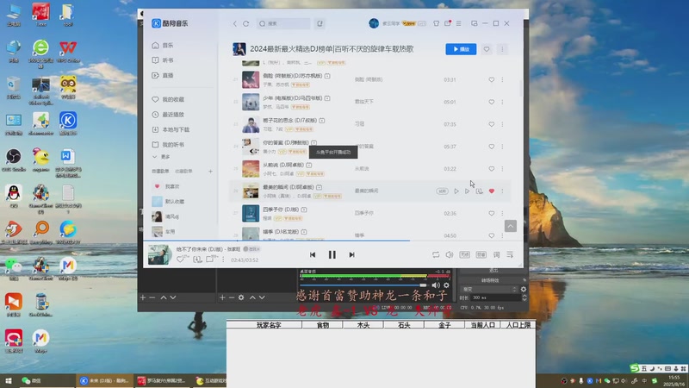Open more options for song 四季予你
The image size is (689, 388).
[502, 213]
